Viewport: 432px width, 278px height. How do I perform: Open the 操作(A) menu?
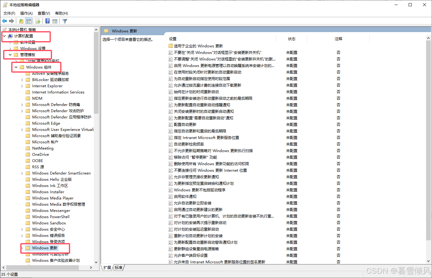pyautogui.click(x=26, y=13)
